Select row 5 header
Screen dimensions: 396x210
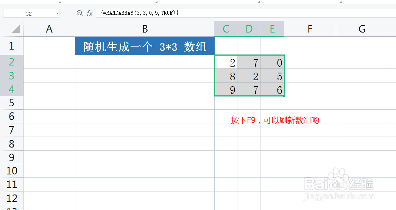click(12, 103)
